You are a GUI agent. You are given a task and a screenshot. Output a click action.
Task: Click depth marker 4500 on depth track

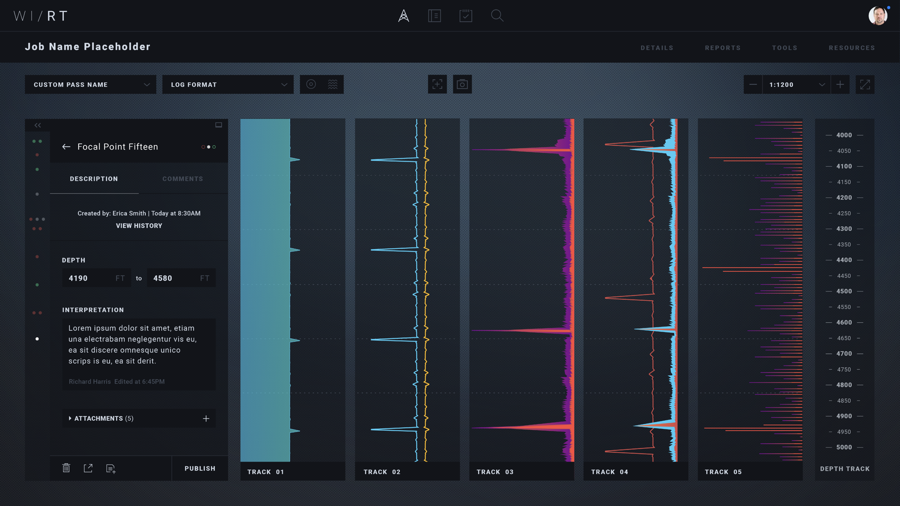(844, 291)
